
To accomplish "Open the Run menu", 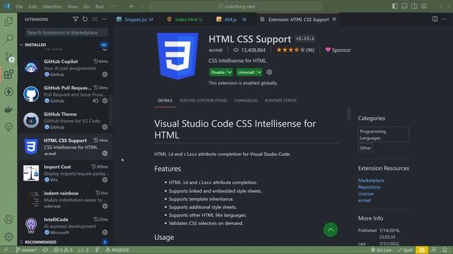I will coord(99,6).
